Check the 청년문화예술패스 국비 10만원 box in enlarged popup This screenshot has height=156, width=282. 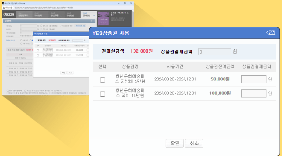[x=103, y=94]
